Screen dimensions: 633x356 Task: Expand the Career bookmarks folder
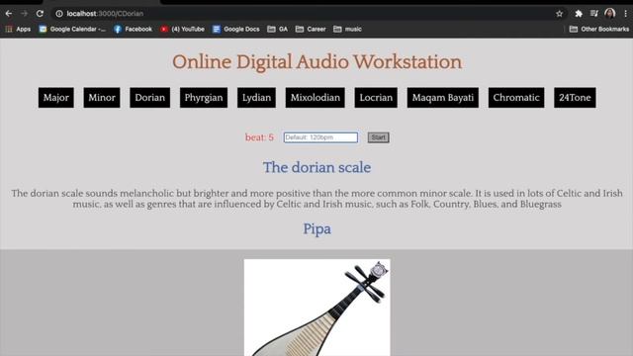click(311, 29)
